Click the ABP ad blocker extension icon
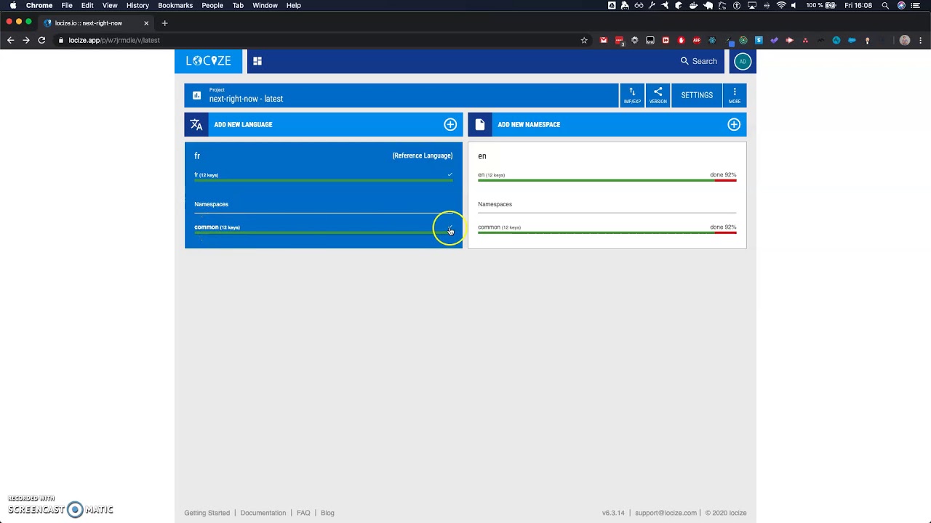The height and width of the screenshot is (523, 931). pos(697,40)
